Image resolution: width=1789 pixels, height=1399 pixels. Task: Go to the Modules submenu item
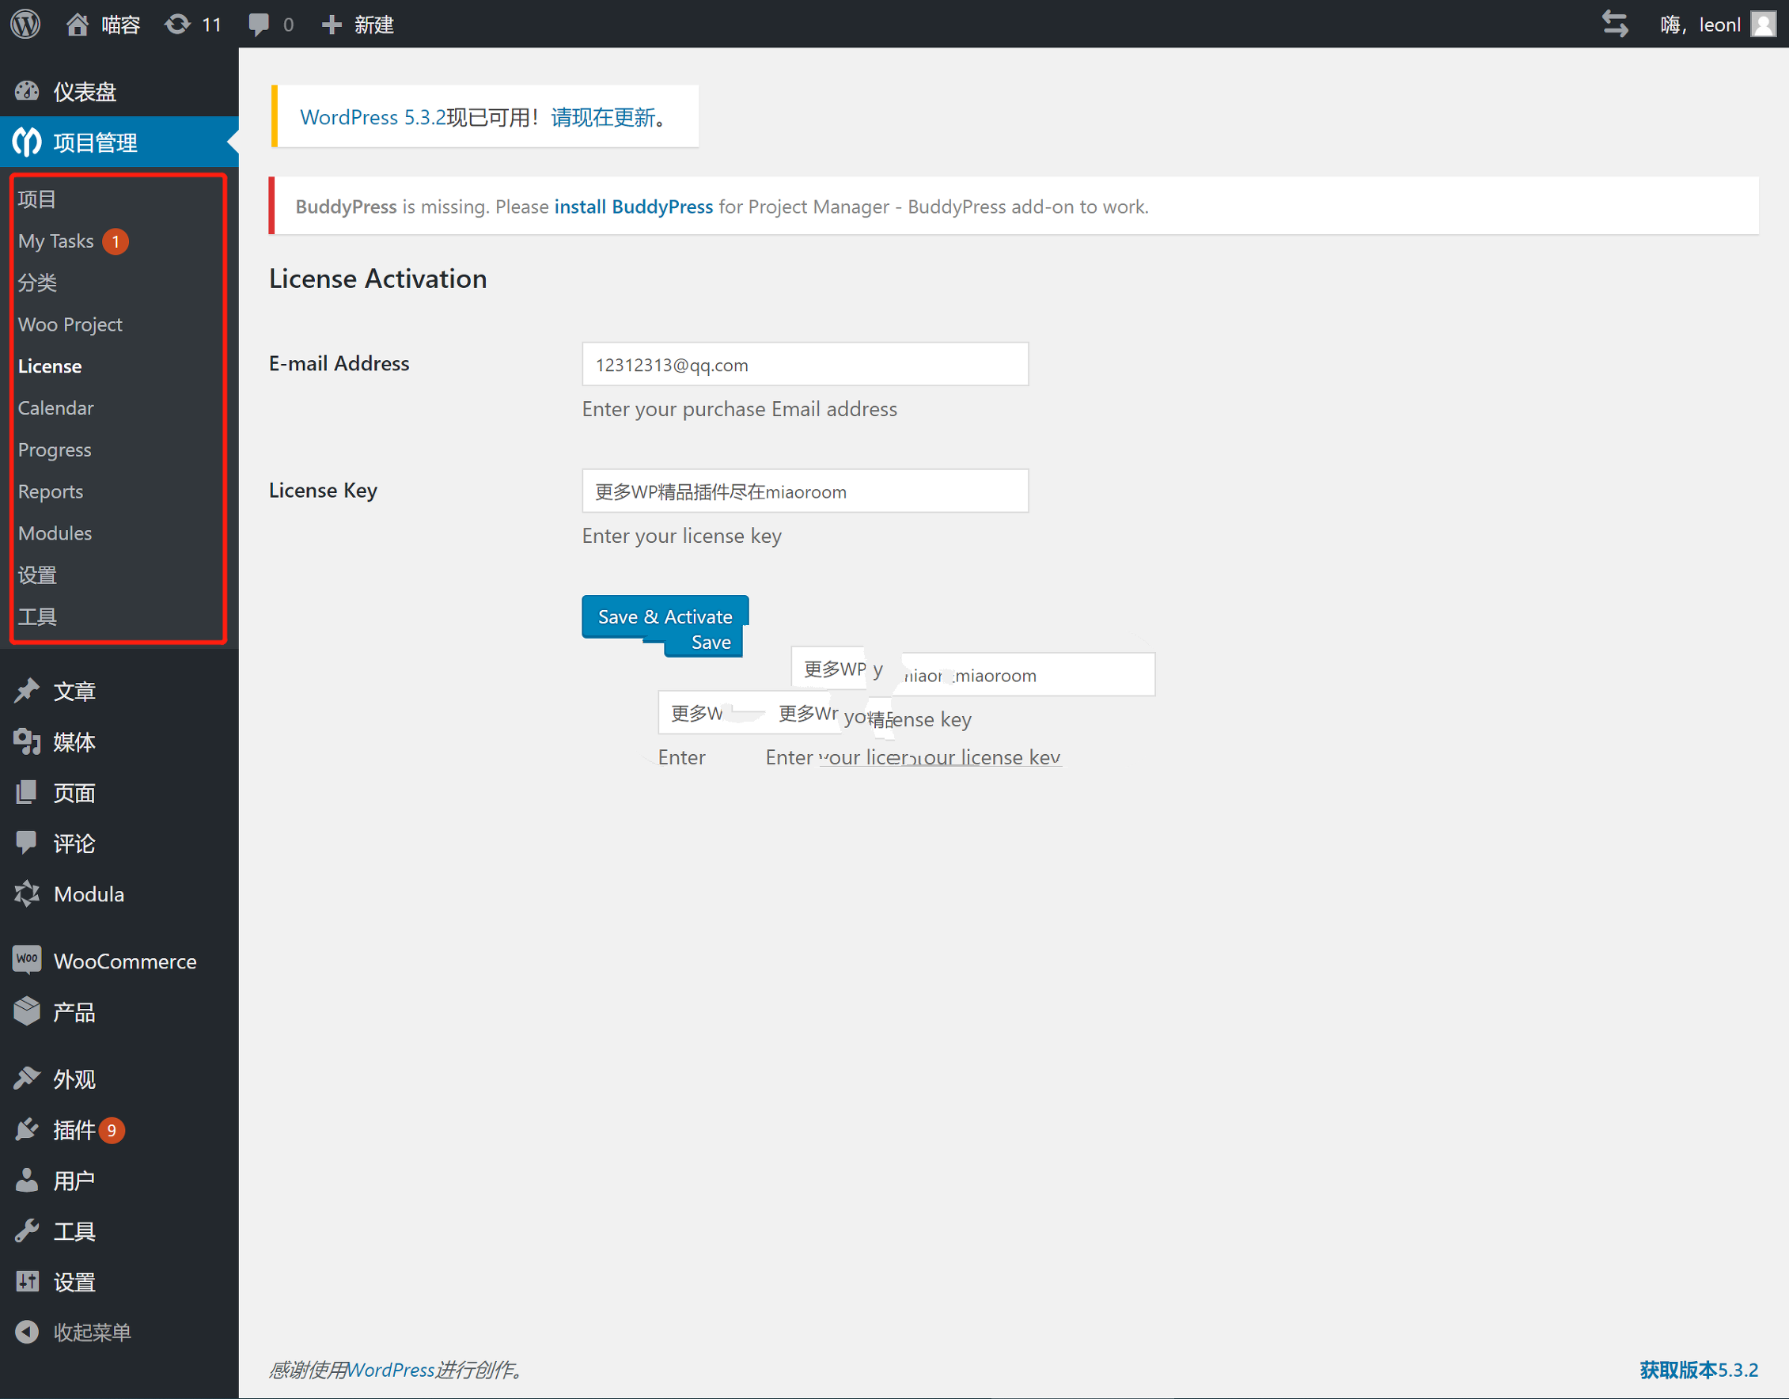click(55, 533)
